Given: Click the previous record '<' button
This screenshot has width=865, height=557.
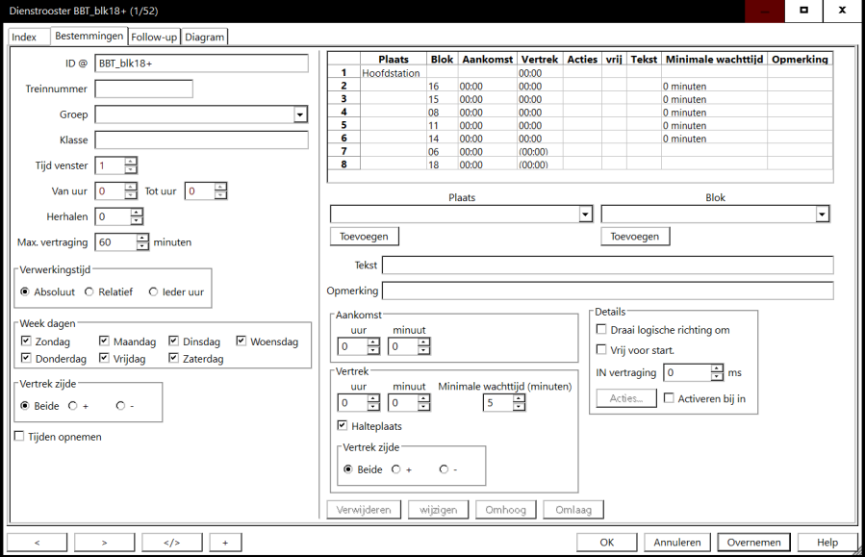Looking at the screenshot, I should click(x=38, y=543).
